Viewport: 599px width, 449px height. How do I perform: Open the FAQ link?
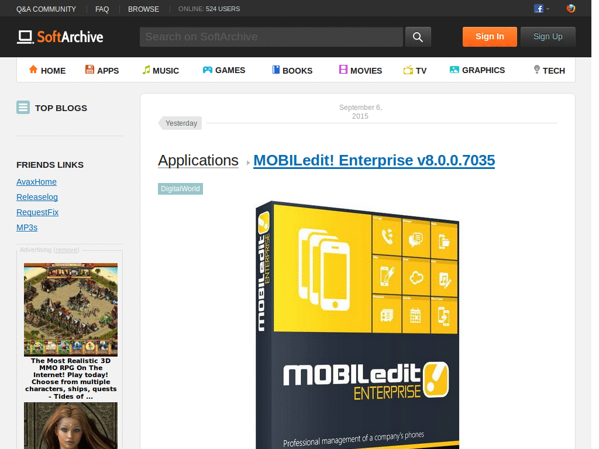(102, 9)
